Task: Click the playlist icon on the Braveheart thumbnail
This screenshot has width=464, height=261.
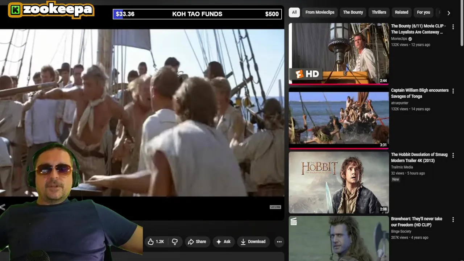Action: click(293, 221)
